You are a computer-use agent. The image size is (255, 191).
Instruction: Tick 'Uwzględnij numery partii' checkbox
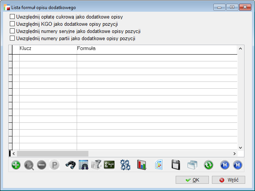pyautogui.click(x=12, y=38)
